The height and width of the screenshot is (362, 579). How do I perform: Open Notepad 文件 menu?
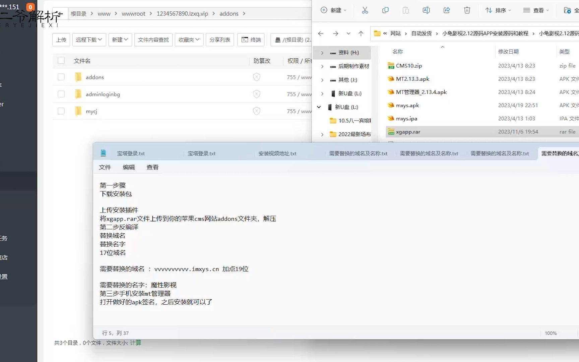105,167
